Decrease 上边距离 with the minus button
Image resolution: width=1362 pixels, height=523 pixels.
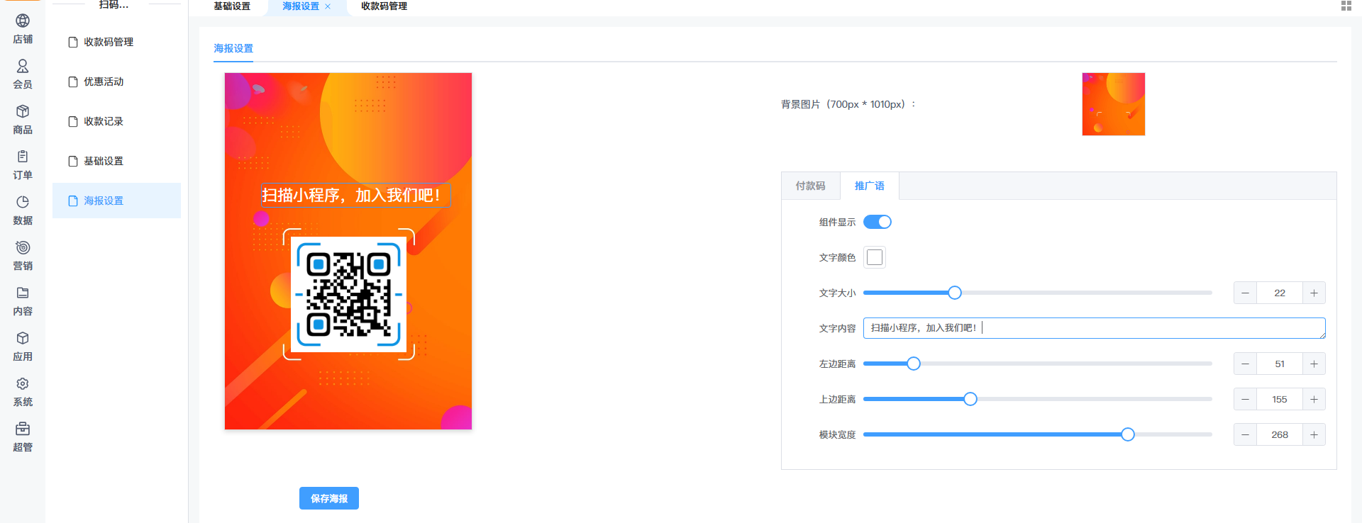tap(1245, 399)
